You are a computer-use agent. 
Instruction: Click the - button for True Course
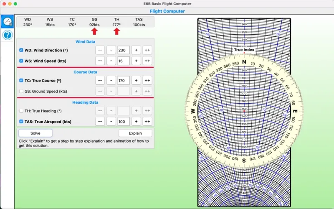click(111, 80)
